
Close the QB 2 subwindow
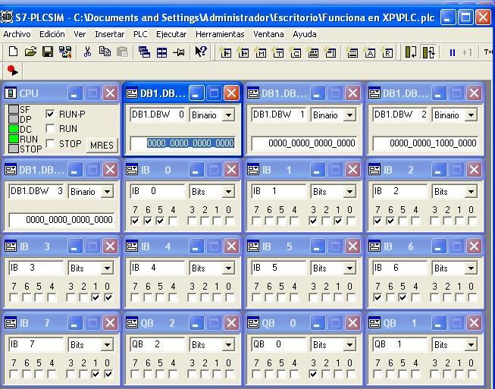(x=231, y=323)
